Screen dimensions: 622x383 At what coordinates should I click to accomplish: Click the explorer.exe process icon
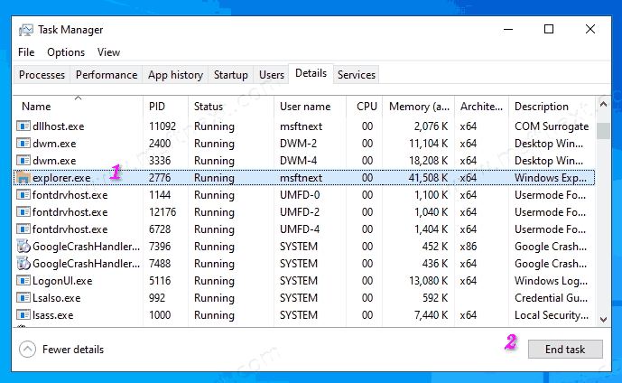point(23,178)
